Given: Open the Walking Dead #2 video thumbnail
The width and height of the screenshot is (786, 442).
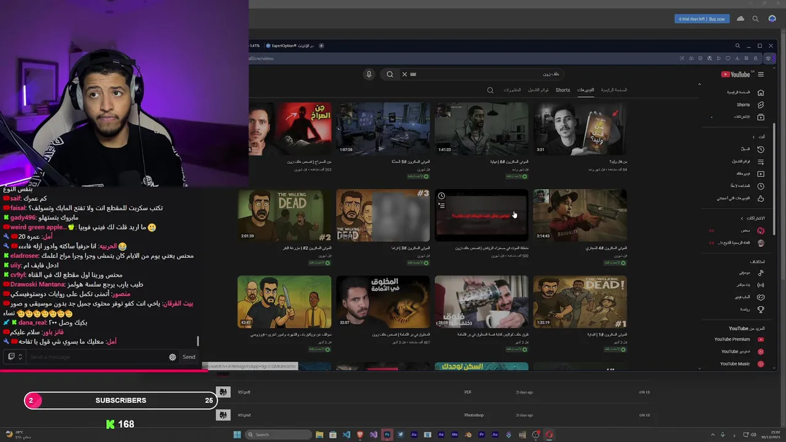Looking at the screenshot, I should tap(284, 215).
